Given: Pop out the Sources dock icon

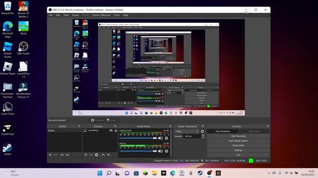Looking at the screenshot, I should coord(115,126).
